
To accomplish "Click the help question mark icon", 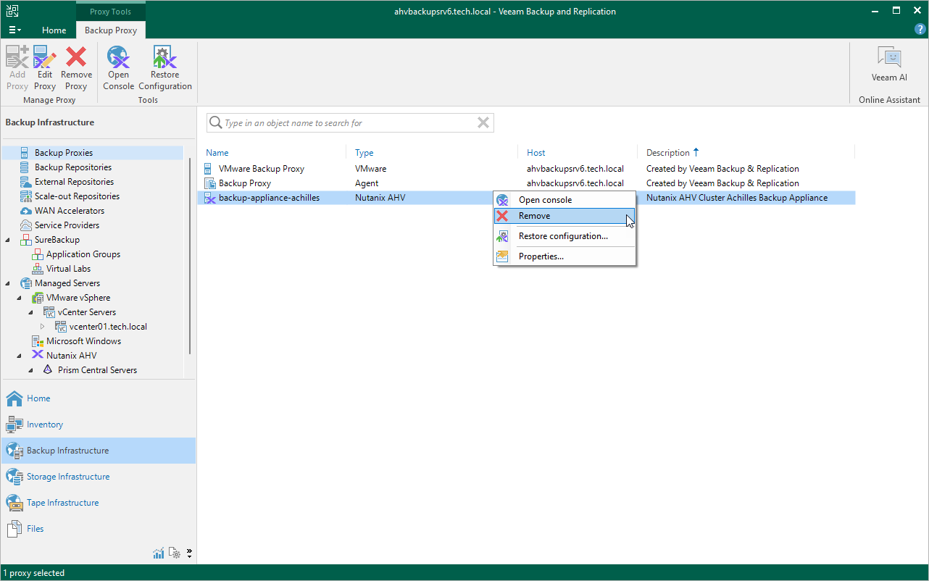I will [x=920, y=30].
